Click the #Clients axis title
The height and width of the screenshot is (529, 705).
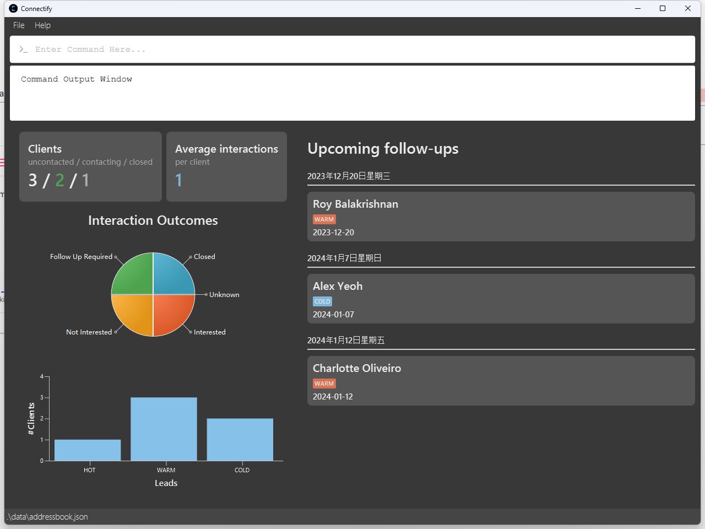pos(31,419)
